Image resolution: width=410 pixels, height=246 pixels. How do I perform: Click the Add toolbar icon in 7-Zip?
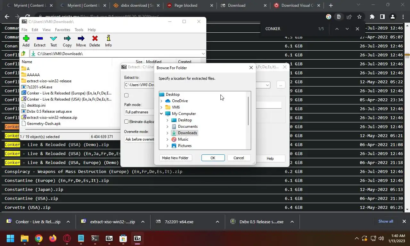(26, 41)
